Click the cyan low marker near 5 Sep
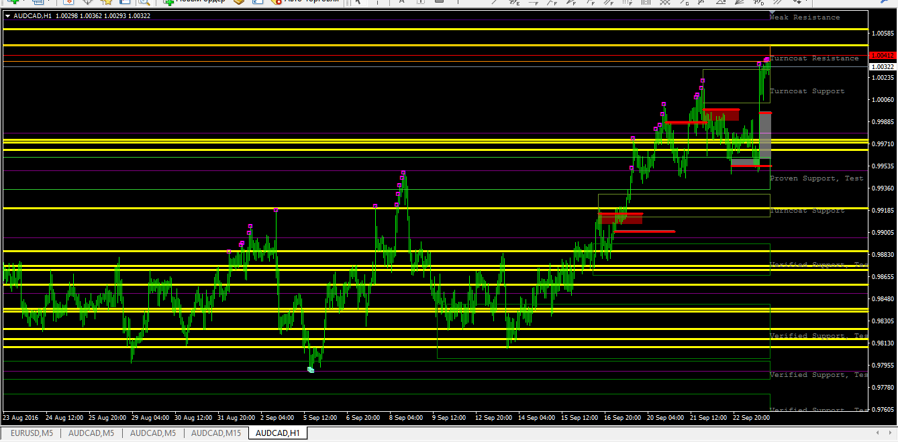The image size is (898, 442). (311, 370)
